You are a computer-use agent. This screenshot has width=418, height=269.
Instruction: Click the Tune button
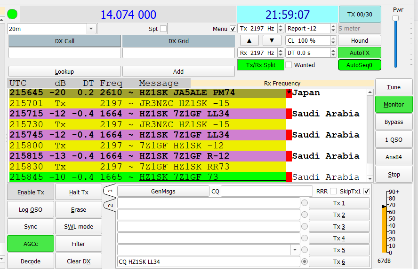394,87
